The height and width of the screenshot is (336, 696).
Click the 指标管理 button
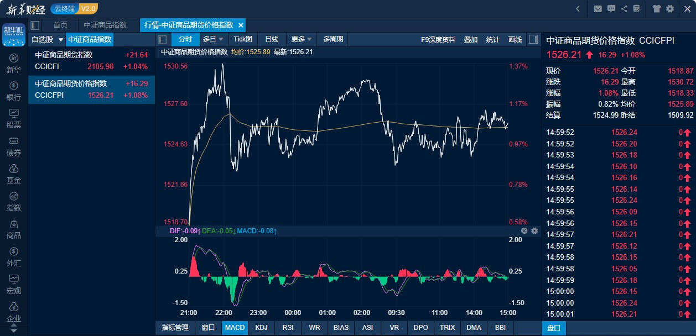175,328
